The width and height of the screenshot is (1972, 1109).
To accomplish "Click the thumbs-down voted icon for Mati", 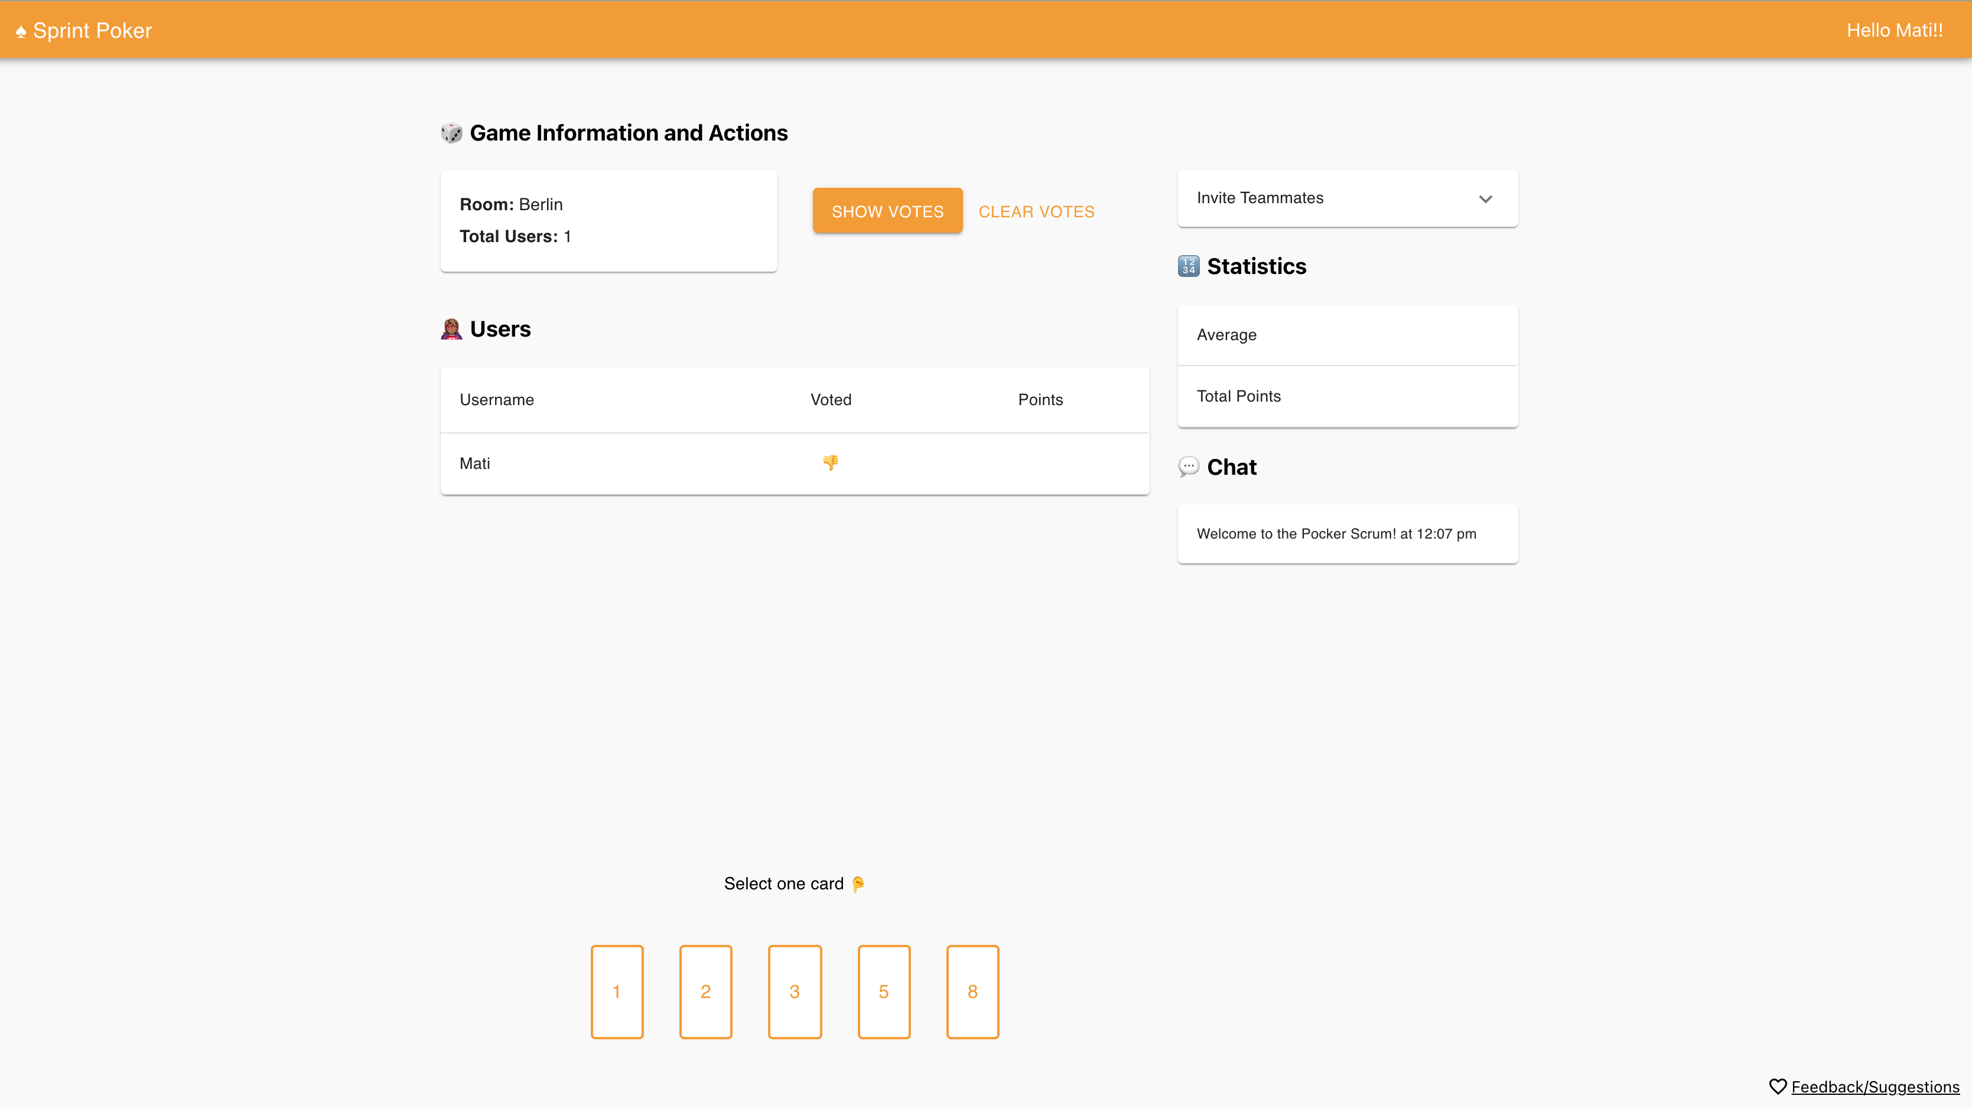I will [x=830, y=462].
